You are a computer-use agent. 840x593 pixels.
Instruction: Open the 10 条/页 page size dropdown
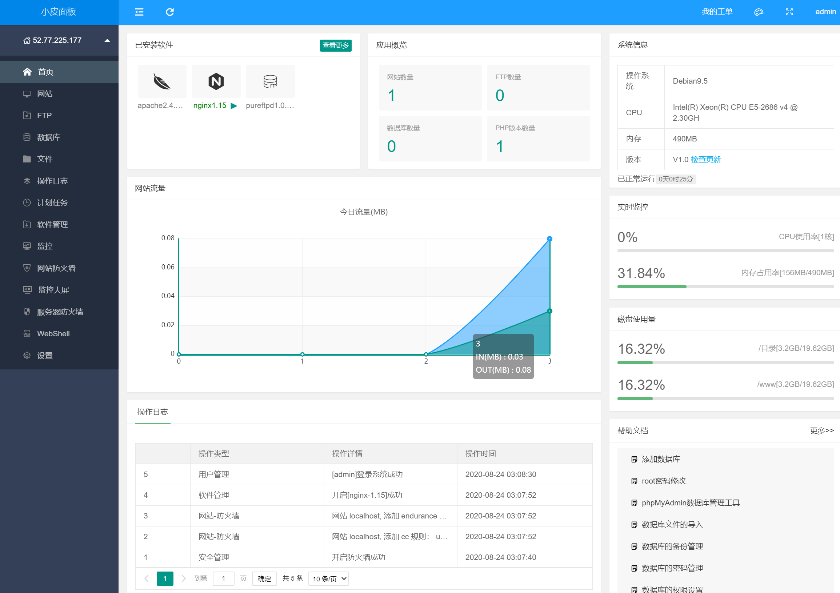click(x=328, y=578)
